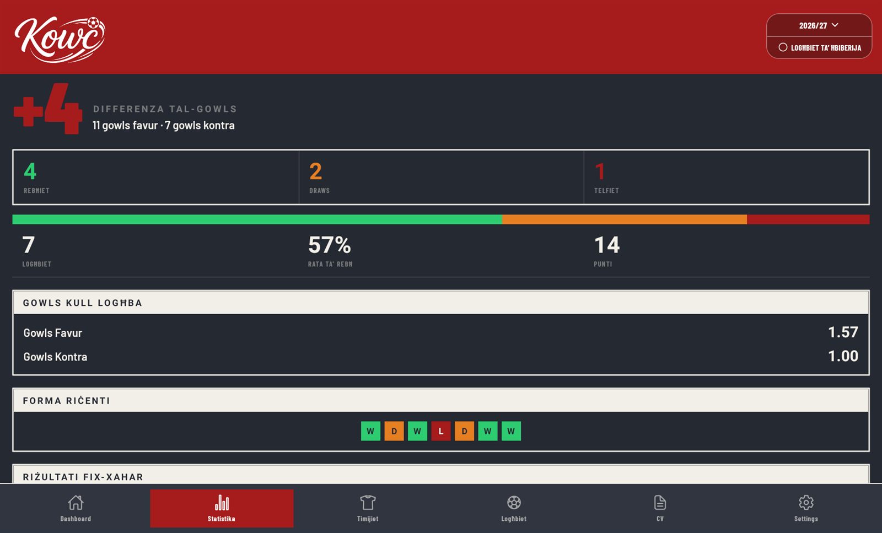Click the large +4 goal difference figure
The image size is (882, 533).
pos(48,109)
